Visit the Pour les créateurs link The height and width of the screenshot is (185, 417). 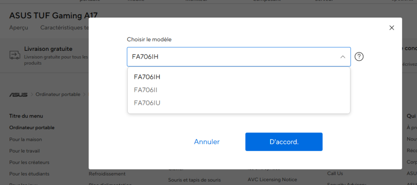click(x=29, y=162)
